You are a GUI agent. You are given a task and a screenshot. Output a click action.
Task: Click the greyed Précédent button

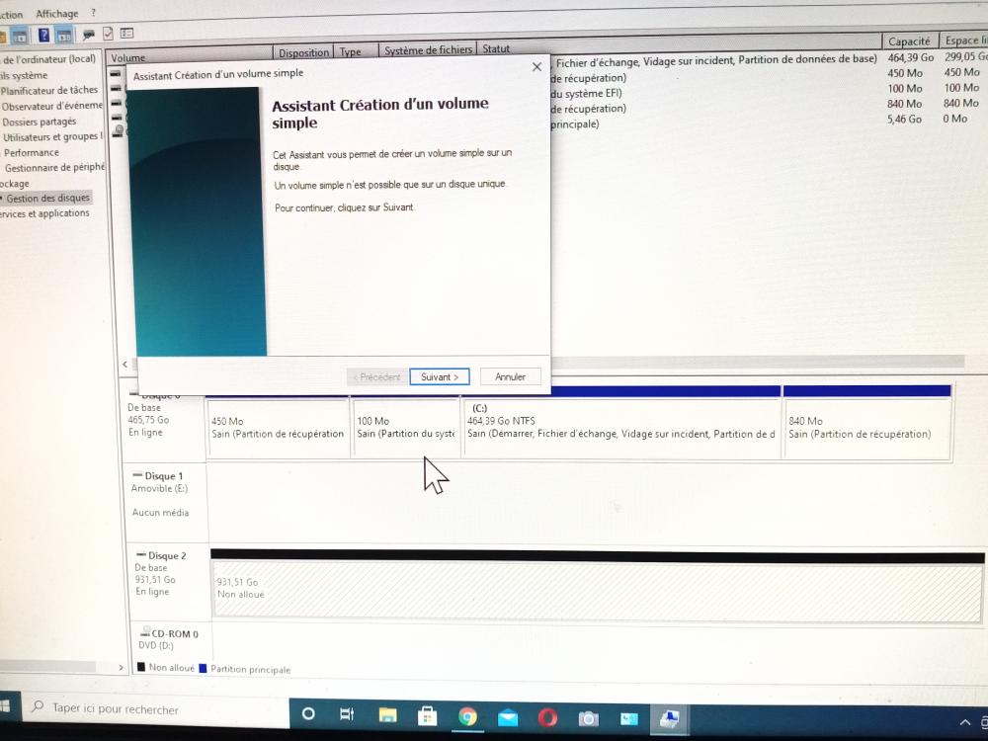(x=376, y=376)
